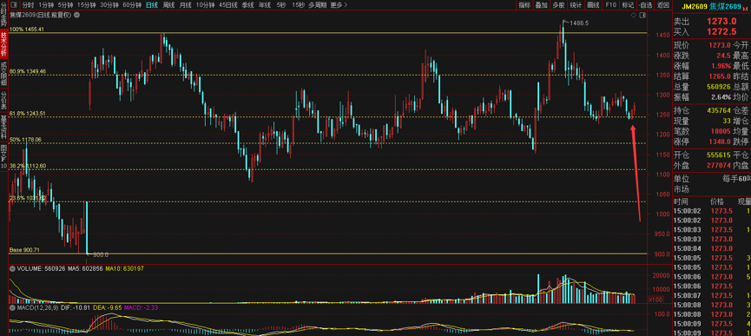Click the 标记 mark button

tap(627, 5)
